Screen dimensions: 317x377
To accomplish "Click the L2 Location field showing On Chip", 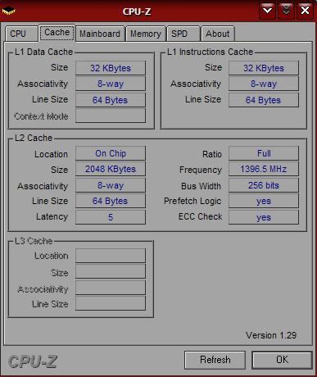I will [x=111, y=153].
